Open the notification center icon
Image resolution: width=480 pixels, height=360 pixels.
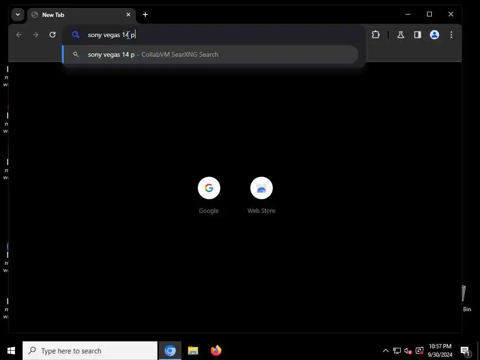465,351
